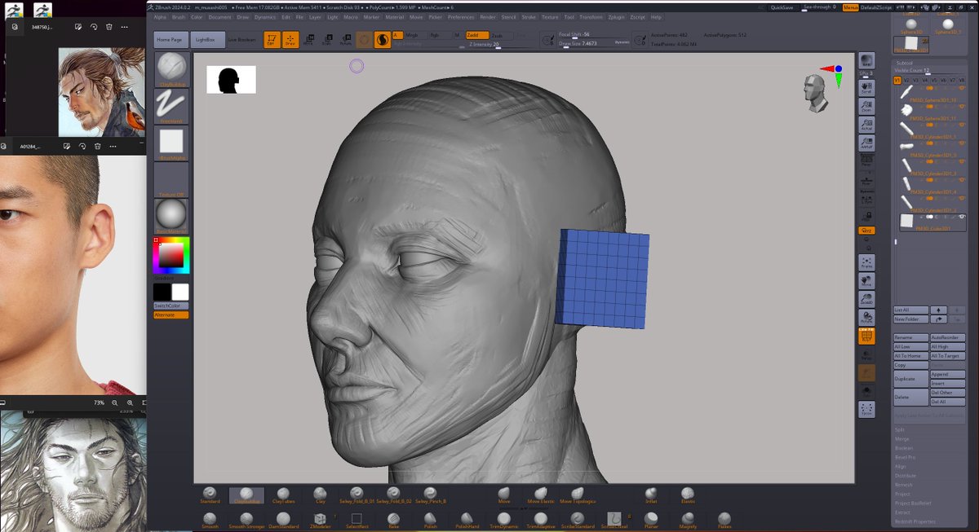Image resolution: width=979 pixels, height=532 pixels.
Task: Select the Elastic brush
Action: pos(688,495)
